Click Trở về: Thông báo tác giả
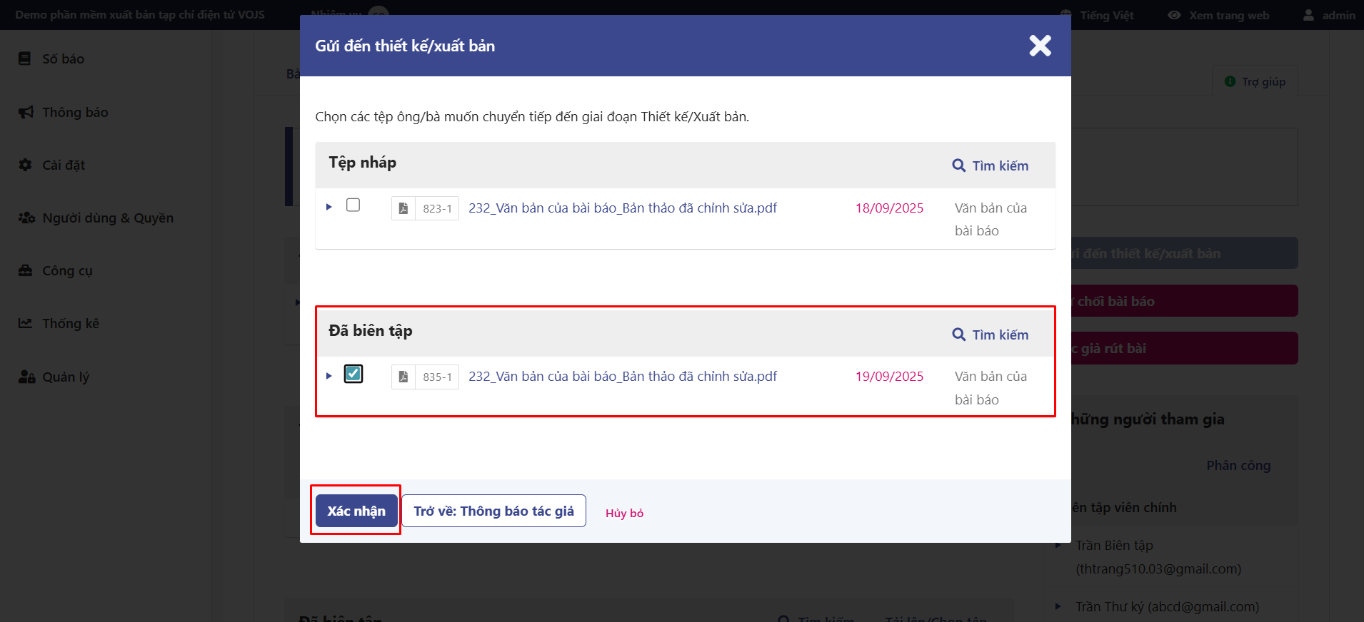 pyautogui.click(x=493, y=511)
